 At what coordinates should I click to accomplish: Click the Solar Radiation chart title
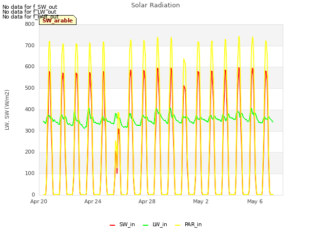[x=156, y=5]
